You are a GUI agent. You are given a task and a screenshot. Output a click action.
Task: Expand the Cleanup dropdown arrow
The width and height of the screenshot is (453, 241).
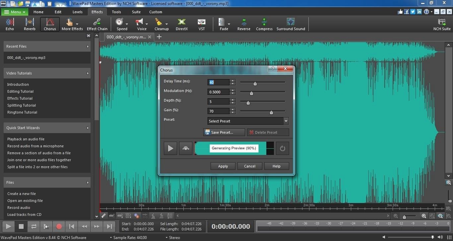click(x=166, y=24)
